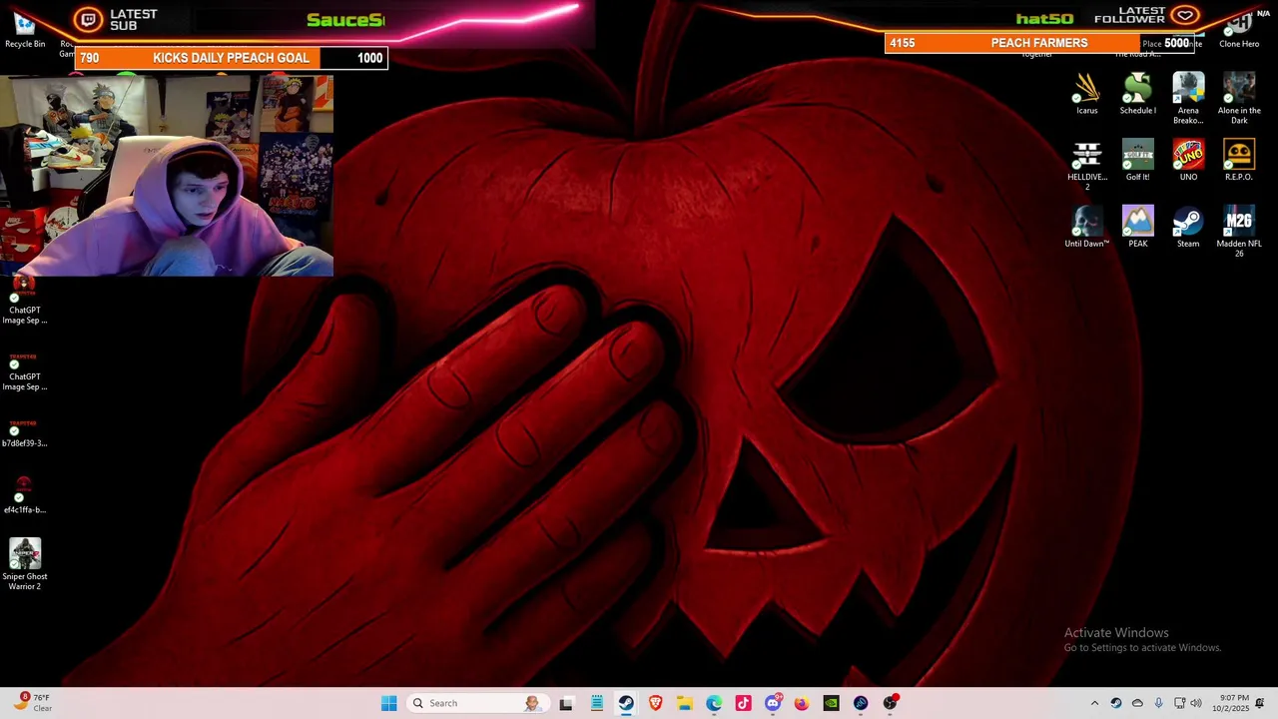
Task: Open OBS Studio from the taskbar
Action: (x=890, y=703)
